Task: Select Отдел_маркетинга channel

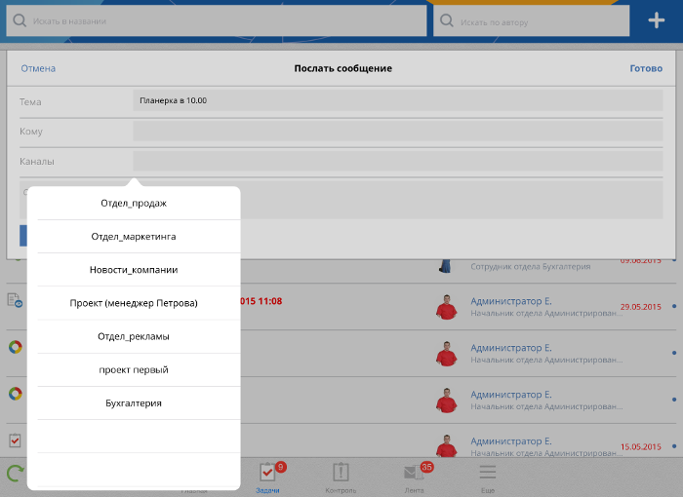Action: 134,236
